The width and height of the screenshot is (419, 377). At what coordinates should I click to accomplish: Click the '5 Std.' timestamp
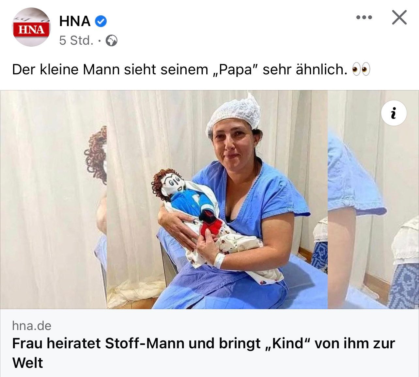coord(76,40)
